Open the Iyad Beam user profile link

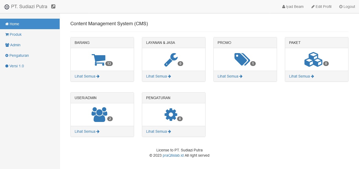[x=293, y=7]
